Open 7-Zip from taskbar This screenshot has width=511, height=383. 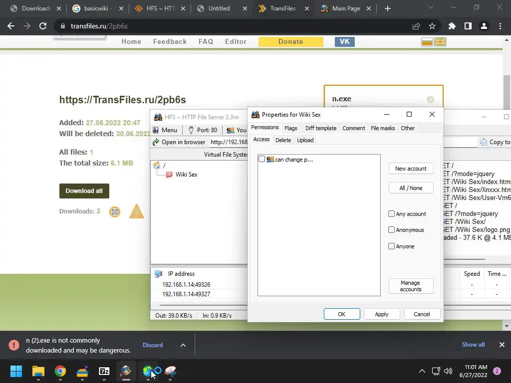point(104,371)
